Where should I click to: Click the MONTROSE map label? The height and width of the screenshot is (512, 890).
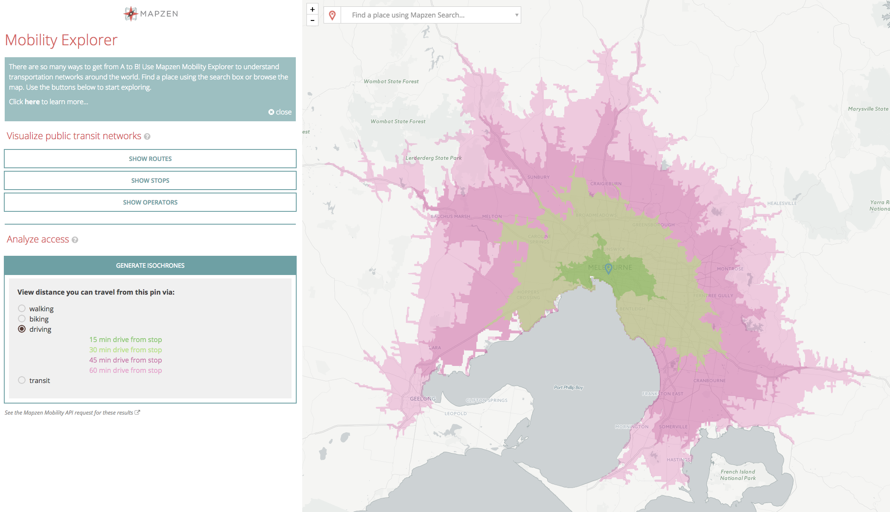[x=730, y=269]
